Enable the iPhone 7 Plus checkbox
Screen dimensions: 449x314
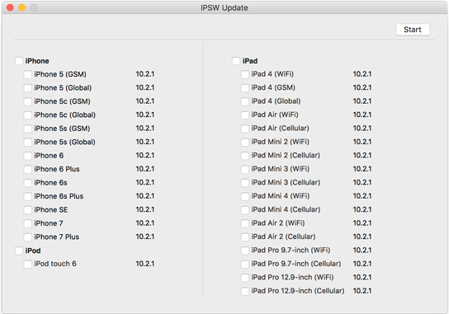point(28,237)
